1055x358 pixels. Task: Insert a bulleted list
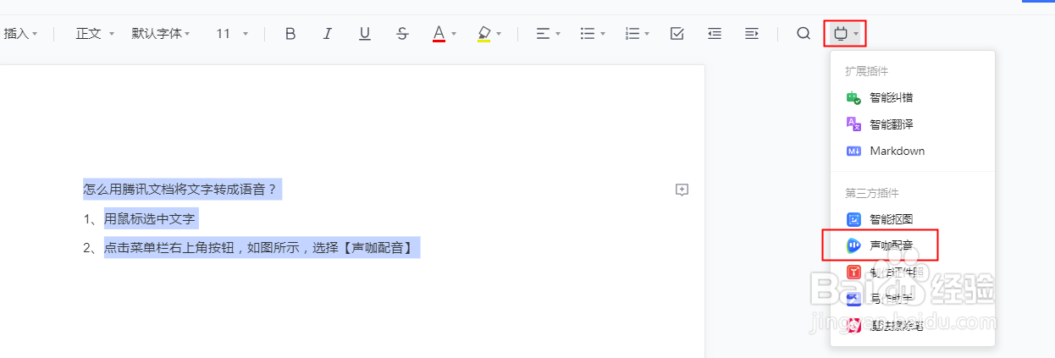point(587,34)
